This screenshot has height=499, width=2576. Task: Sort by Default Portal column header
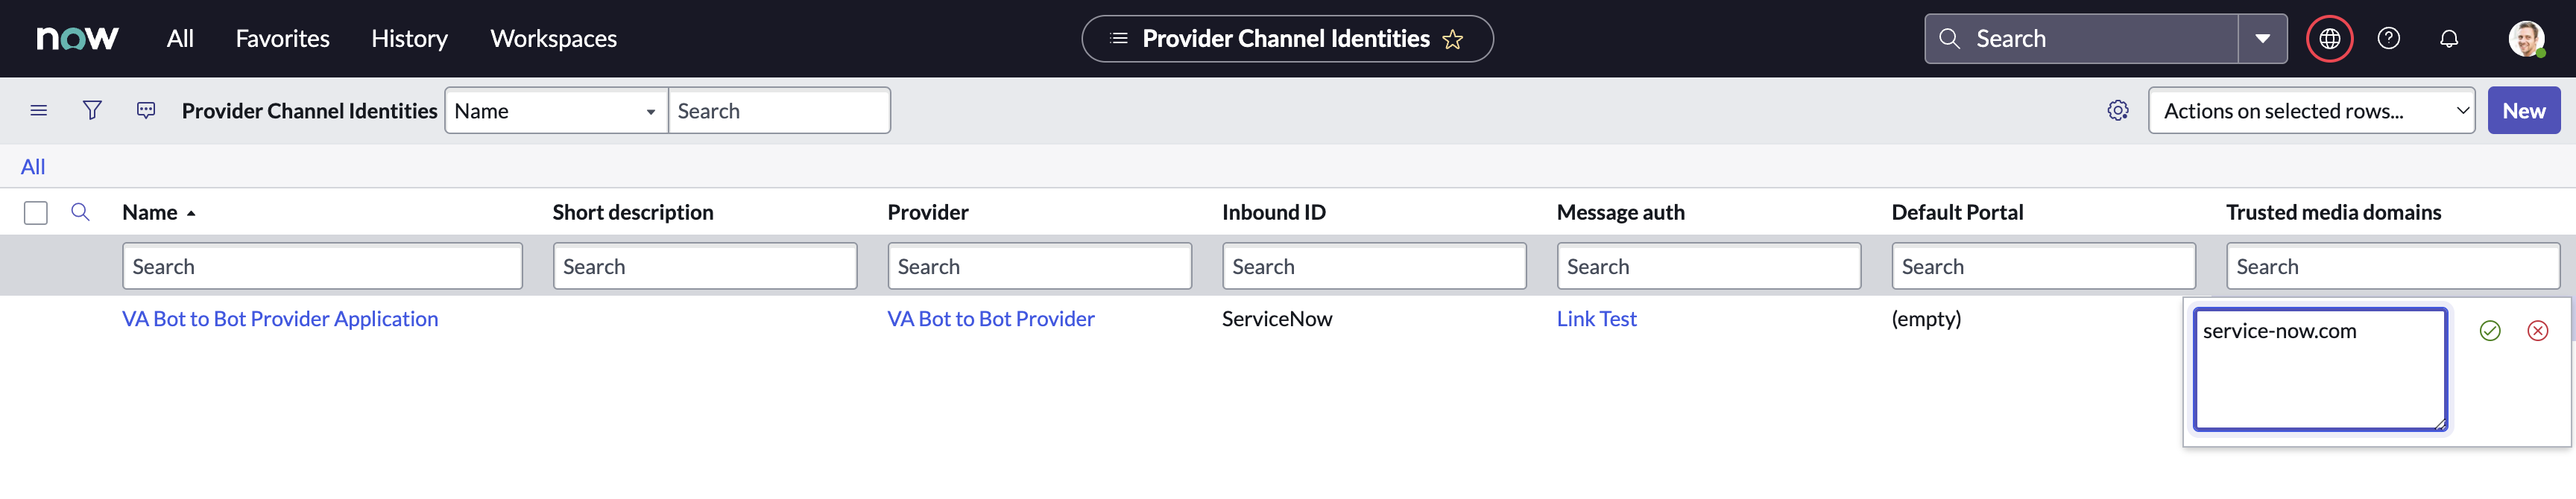point(1957,212)
